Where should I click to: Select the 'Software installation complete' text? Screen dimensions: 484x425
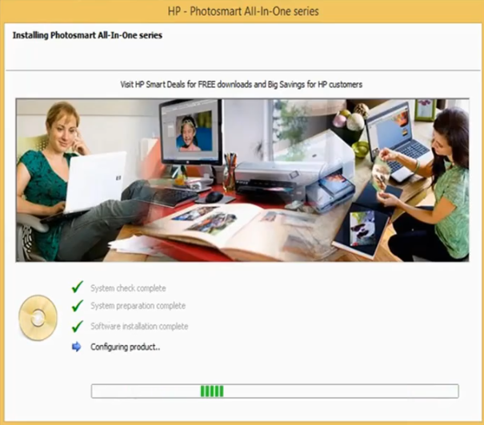tap(139, 327)
